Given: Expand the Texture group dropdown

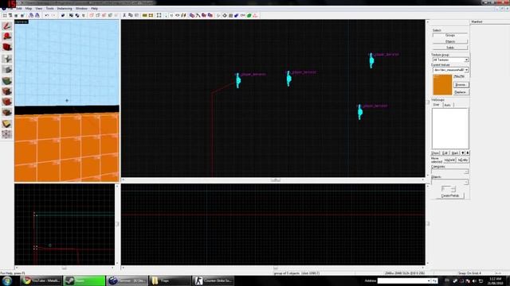Looking at the screenshot, I should click(466, 60).
